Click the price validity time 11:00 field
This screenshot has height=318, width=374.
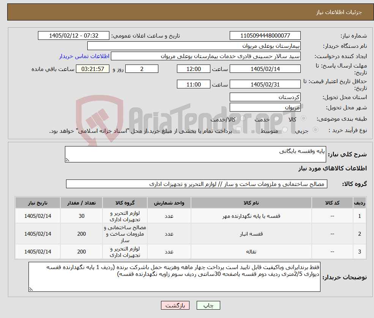tap(193, 84)
